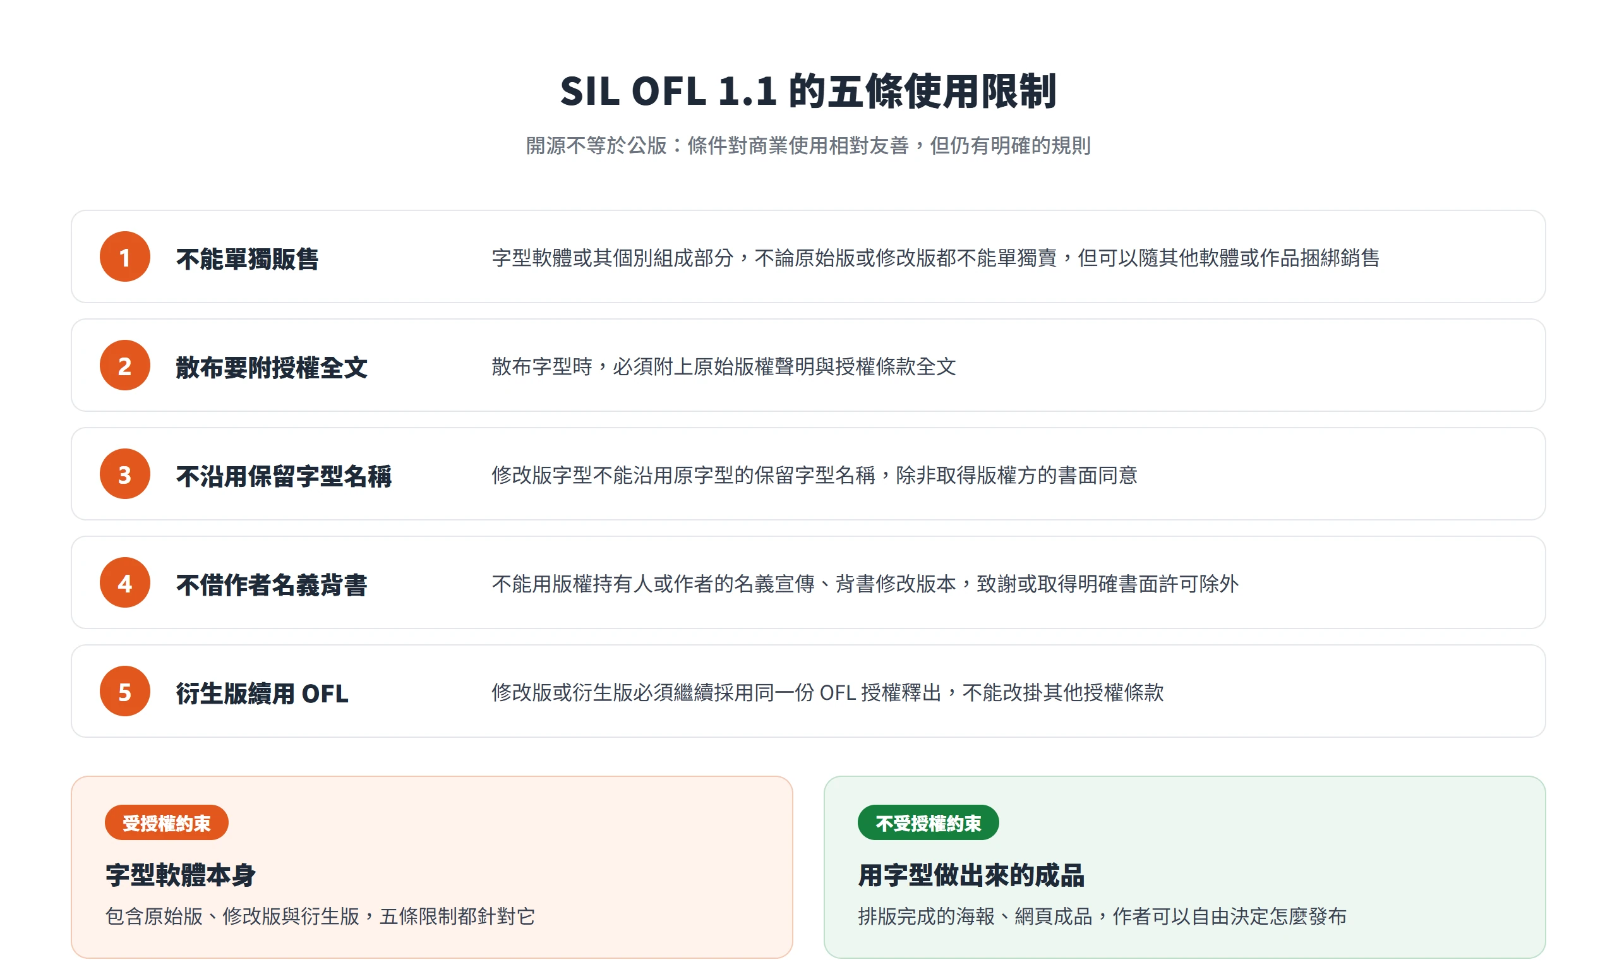Click the orange number 4 circle badge
The width and height of the screenshot is (1617, 974).
point(124,583)
